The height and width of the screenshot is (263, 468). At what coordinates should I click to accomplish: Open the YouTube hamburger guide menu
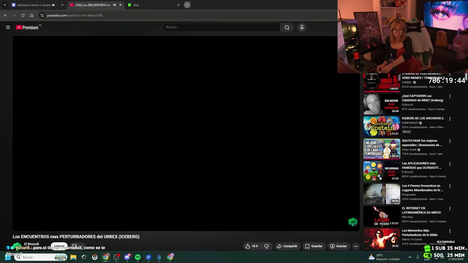click(x=8, y=27)
